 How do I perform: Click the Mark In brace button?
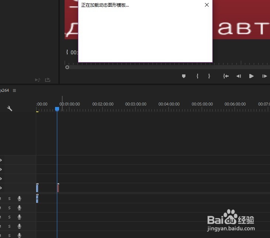[197, 76]
